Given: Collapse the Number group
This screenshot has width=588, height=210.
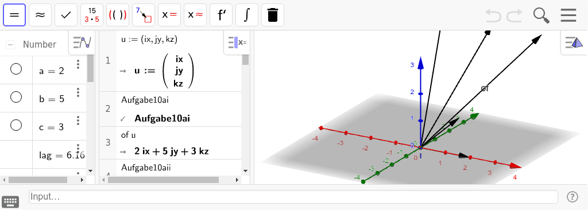Looking at the screenshot, I should point(10,45).
